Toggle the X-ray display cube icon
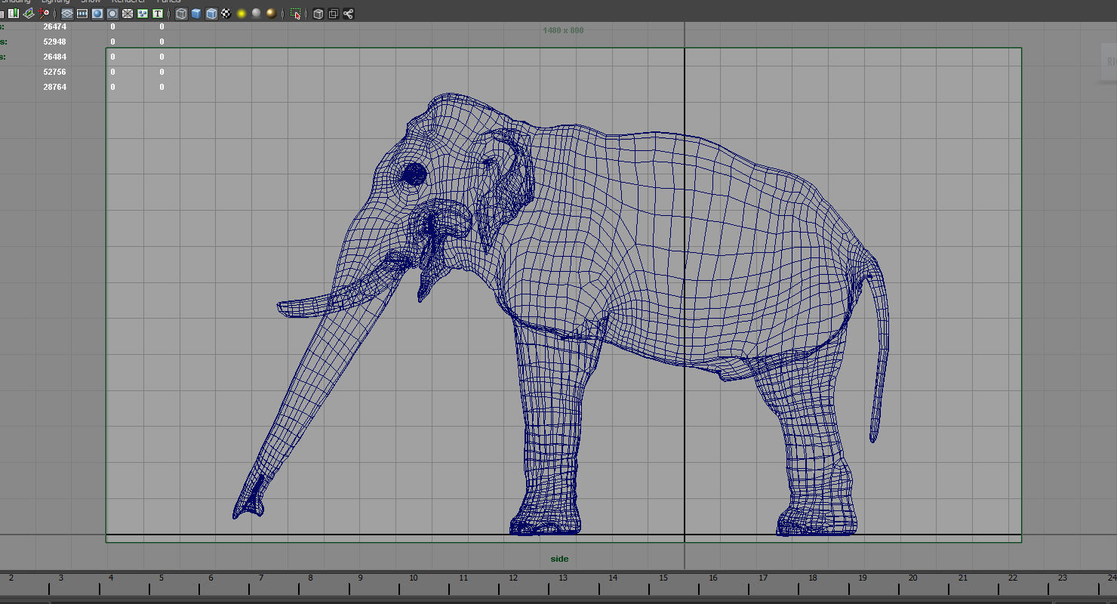The image size is (1117, 604). point(318,14)
